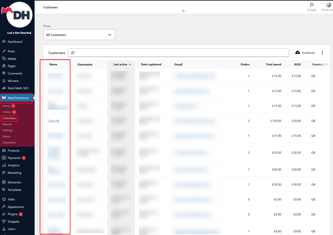Open Dashboard from the sidebar

(x=15, y=42)
